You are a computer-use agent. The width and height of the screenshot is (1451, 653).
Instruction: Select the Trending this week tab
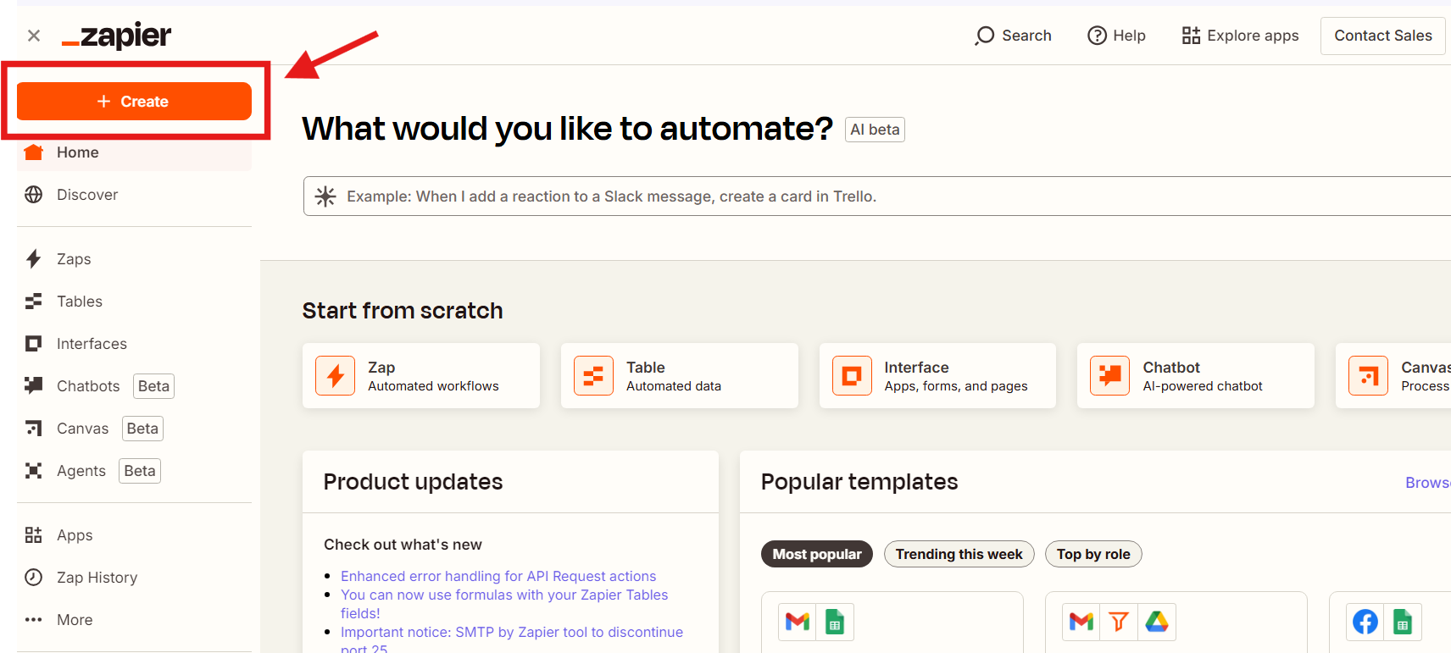[x=959, y=554]
